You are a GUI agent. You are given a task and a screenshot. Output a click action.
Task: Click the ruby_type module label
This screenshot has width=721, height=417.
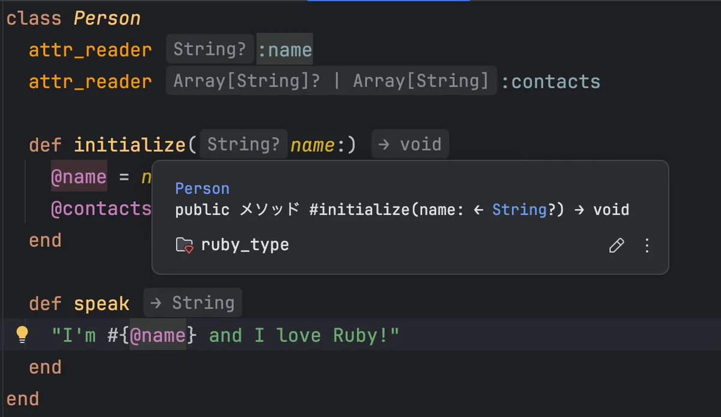245,245
